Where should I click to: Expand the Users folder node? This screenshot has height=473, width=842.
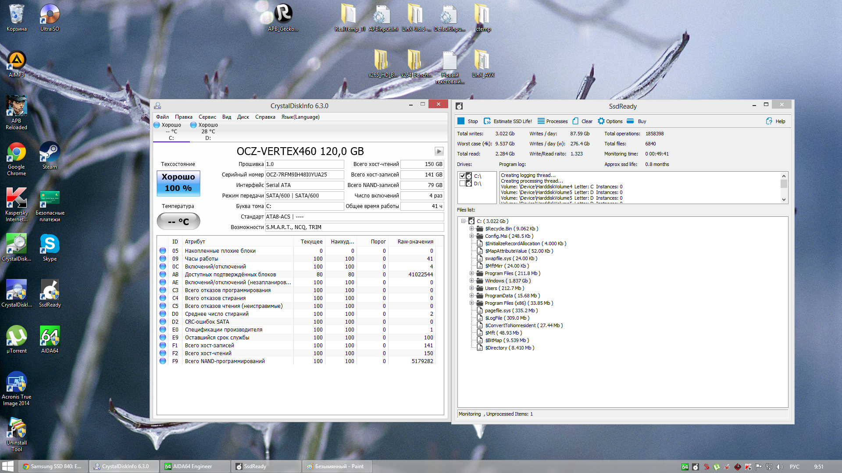pos(472,288)
